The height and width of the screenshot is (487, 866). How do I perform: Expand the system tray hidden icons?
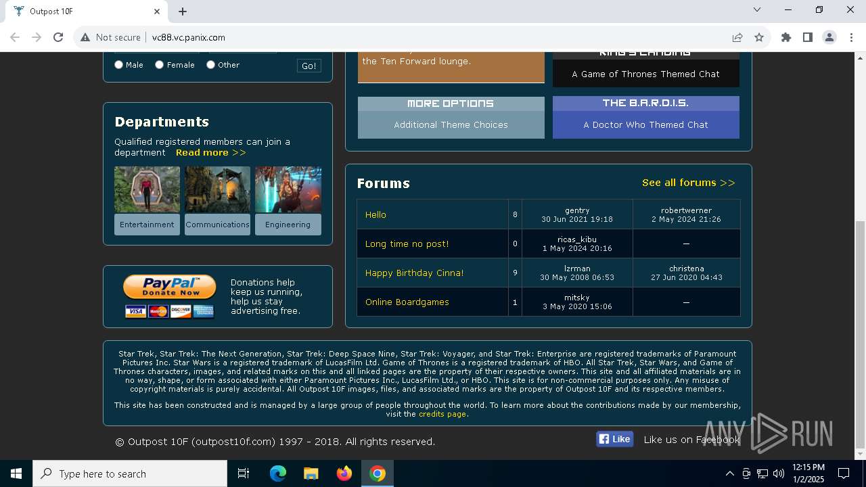tap(729, 473)
